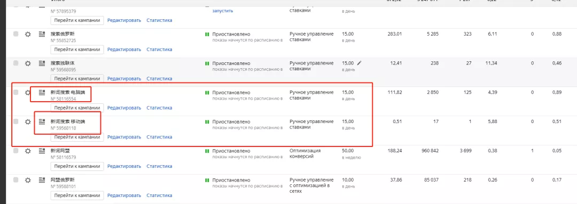Screen dimensions: 577x204
Task: Click campaign name 新词搜索 电脑端
Action: [68, 93]
